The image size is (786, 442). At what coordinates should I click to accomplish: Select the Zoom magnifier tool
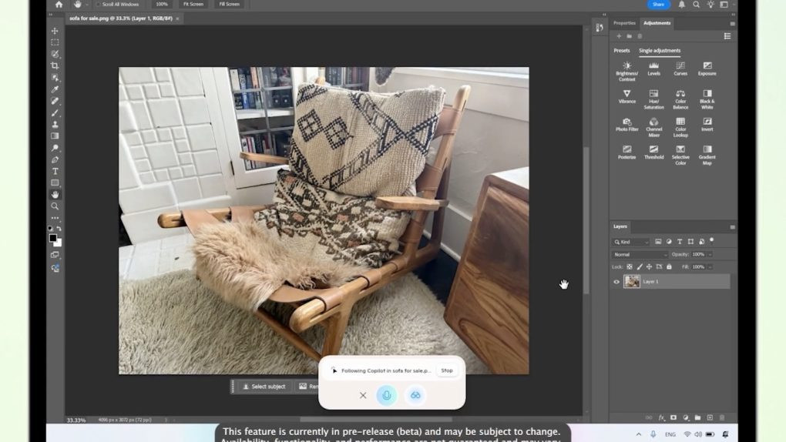(55, 206)
